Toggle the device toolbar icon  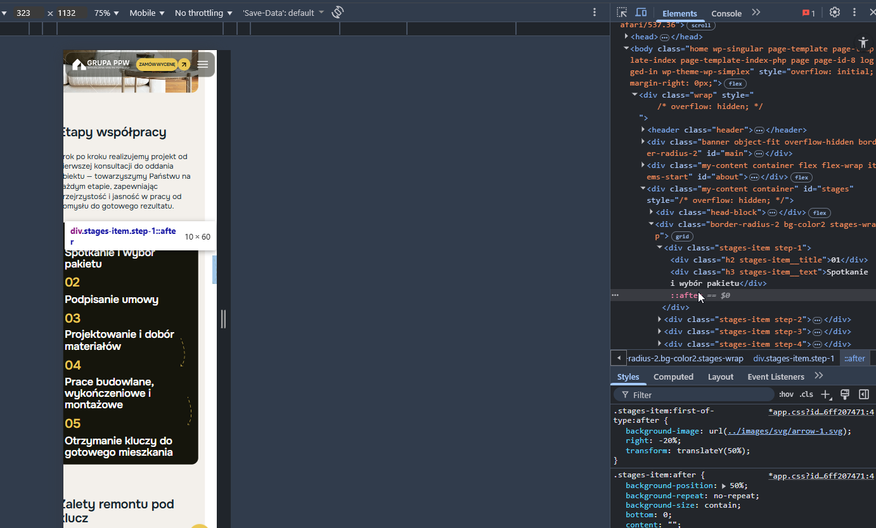[641, 13]
